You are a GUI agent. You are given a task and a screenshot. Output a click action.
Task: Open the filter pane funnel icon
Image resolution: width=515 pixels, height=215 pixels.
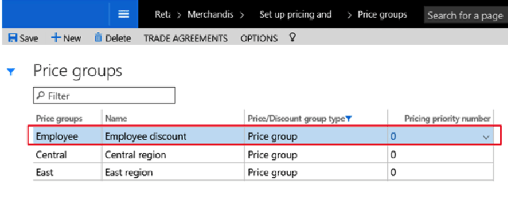click(11, 72)
